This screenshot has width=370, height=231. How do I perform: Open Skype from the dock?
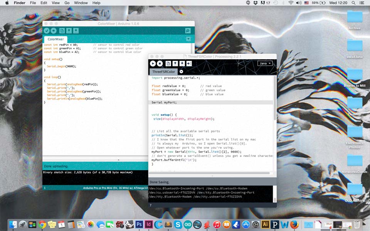178,224
